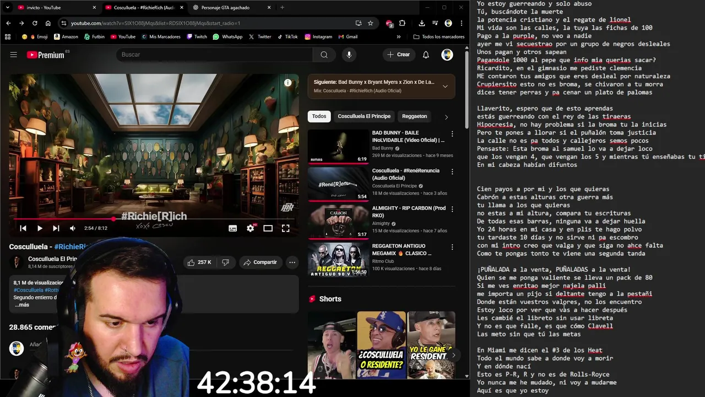
Task: Go forward in the browser
Action: (x=21, y=23)
